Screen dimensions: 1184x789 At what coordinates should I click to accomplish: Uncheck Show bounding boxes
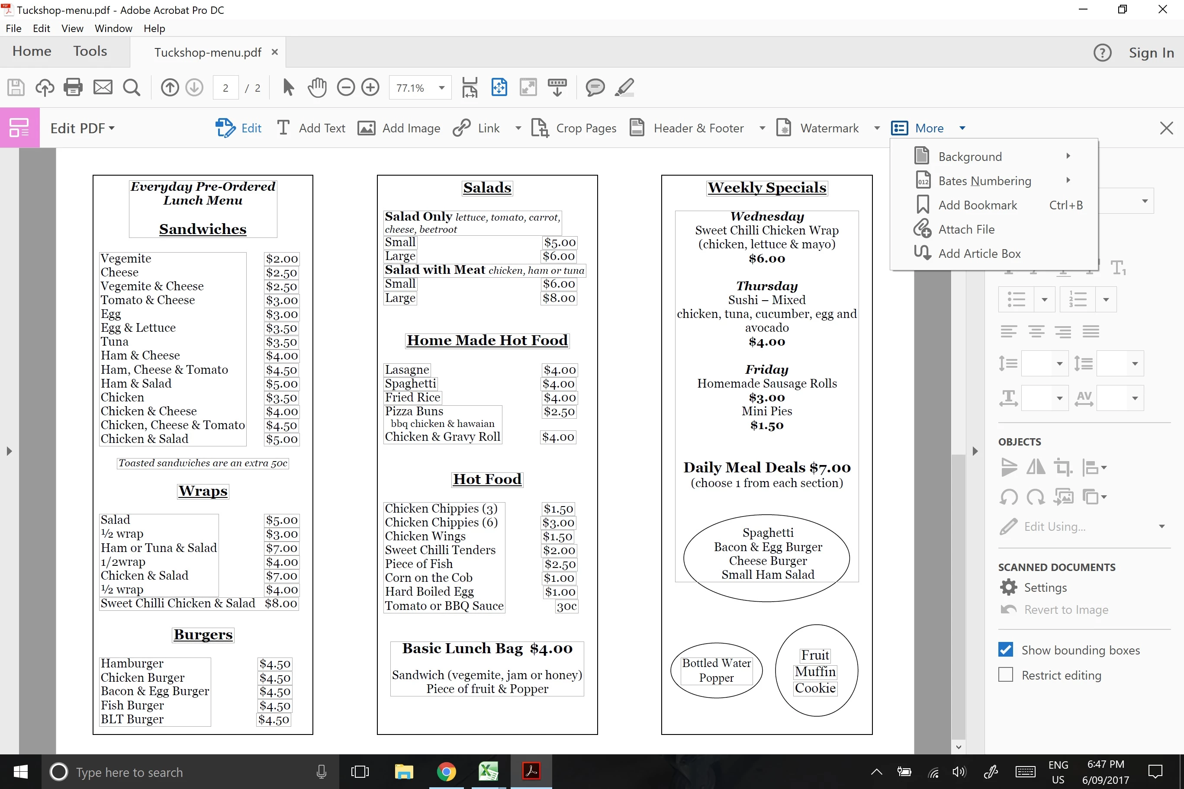[1006, 650]
